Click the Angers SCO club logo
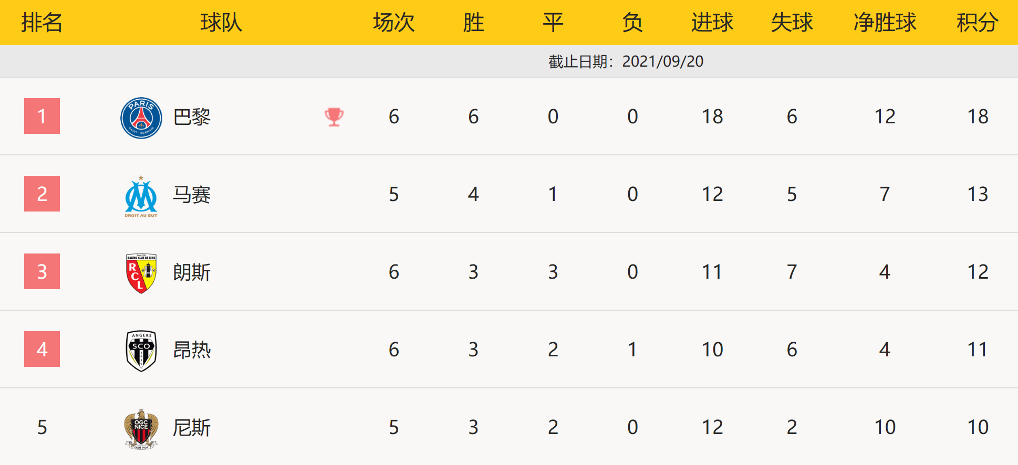 (141, 351)
